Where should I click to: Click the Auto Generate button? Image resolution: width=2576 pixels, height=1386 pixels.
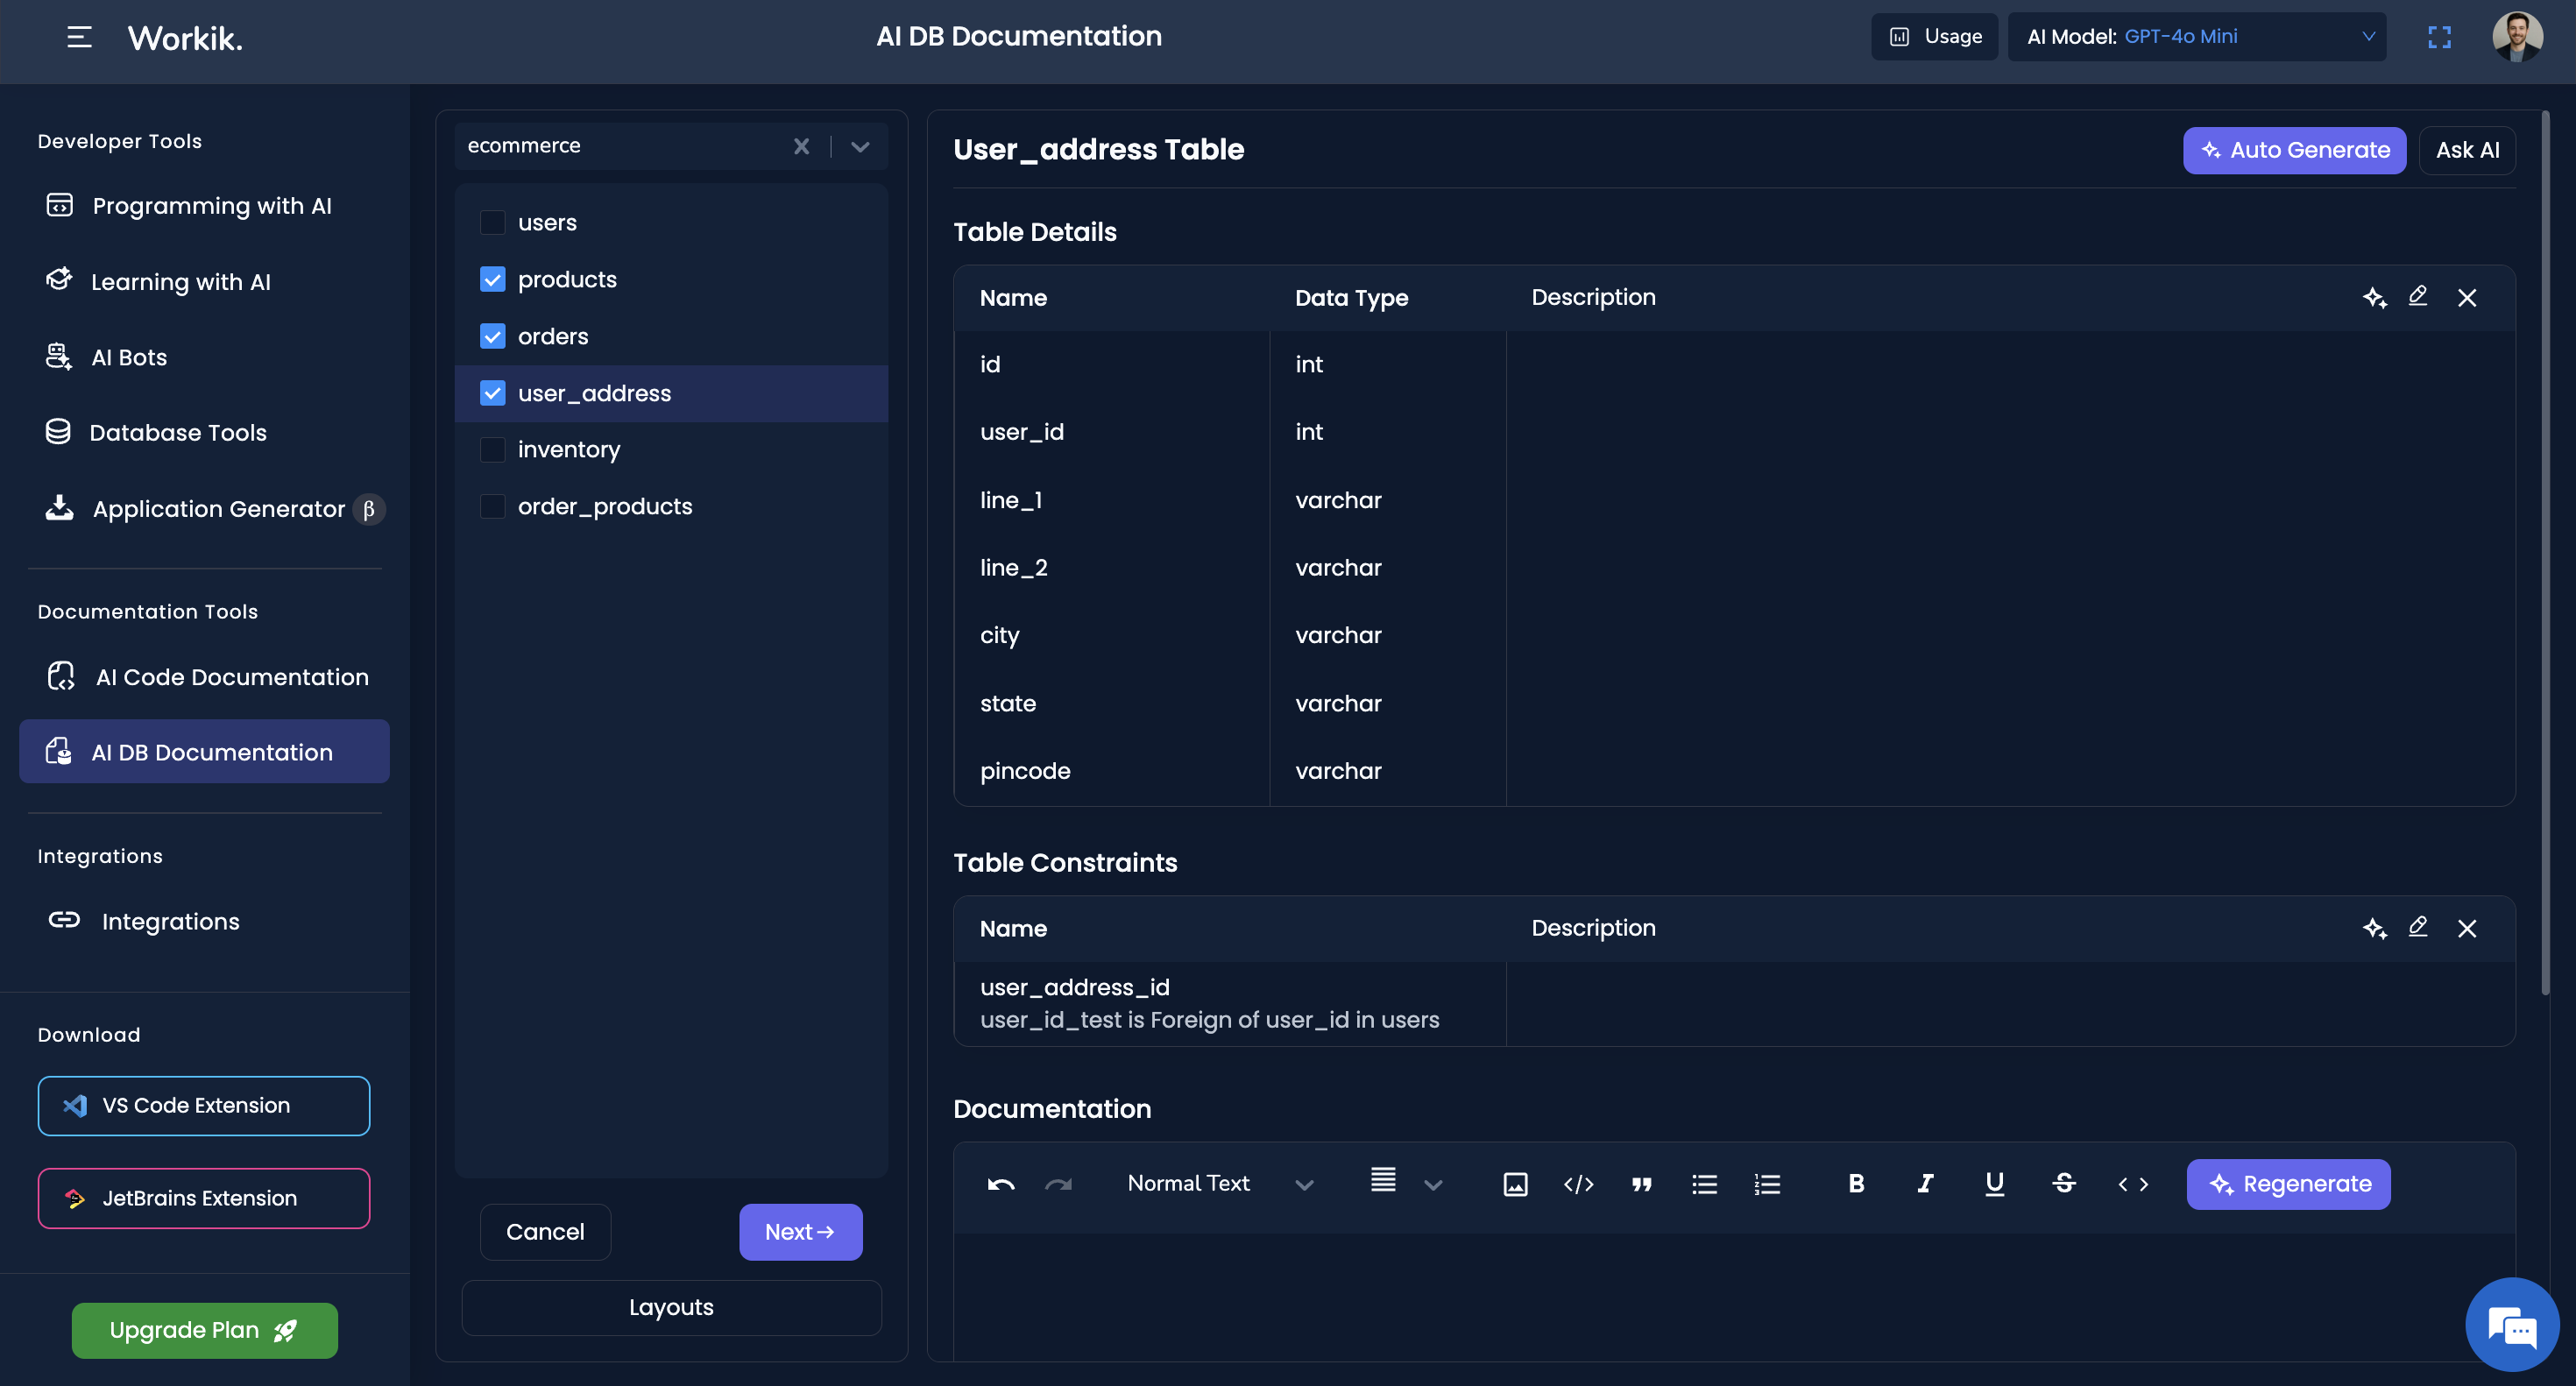2294,150
